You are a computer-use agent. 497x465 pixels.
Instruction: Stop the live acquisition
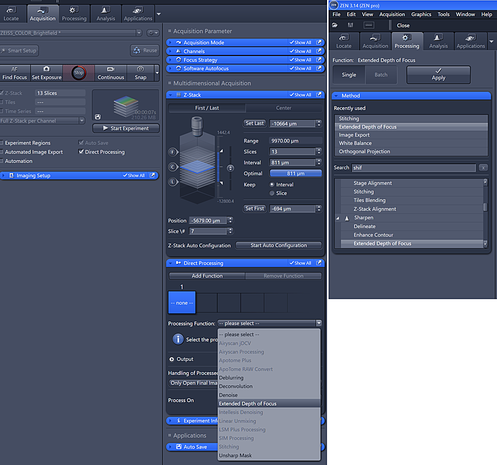tap(79, 73)
